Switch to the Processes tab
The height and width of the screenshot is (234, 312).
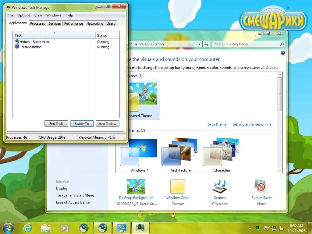point(37,23)
